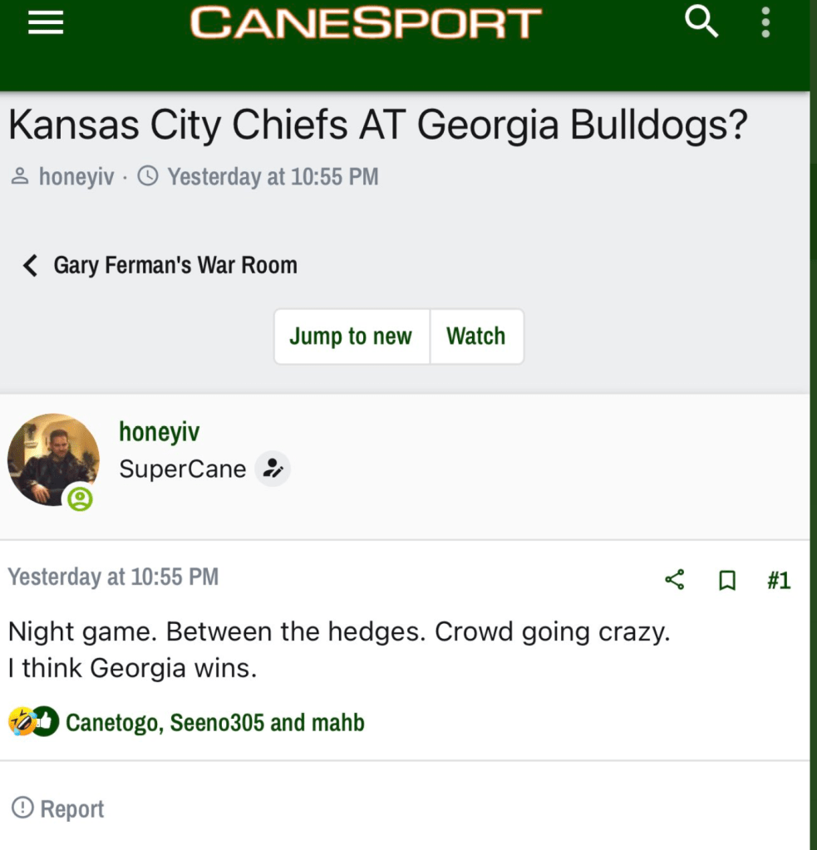Click the laughing reaction emoji icon

click(21, 721)
